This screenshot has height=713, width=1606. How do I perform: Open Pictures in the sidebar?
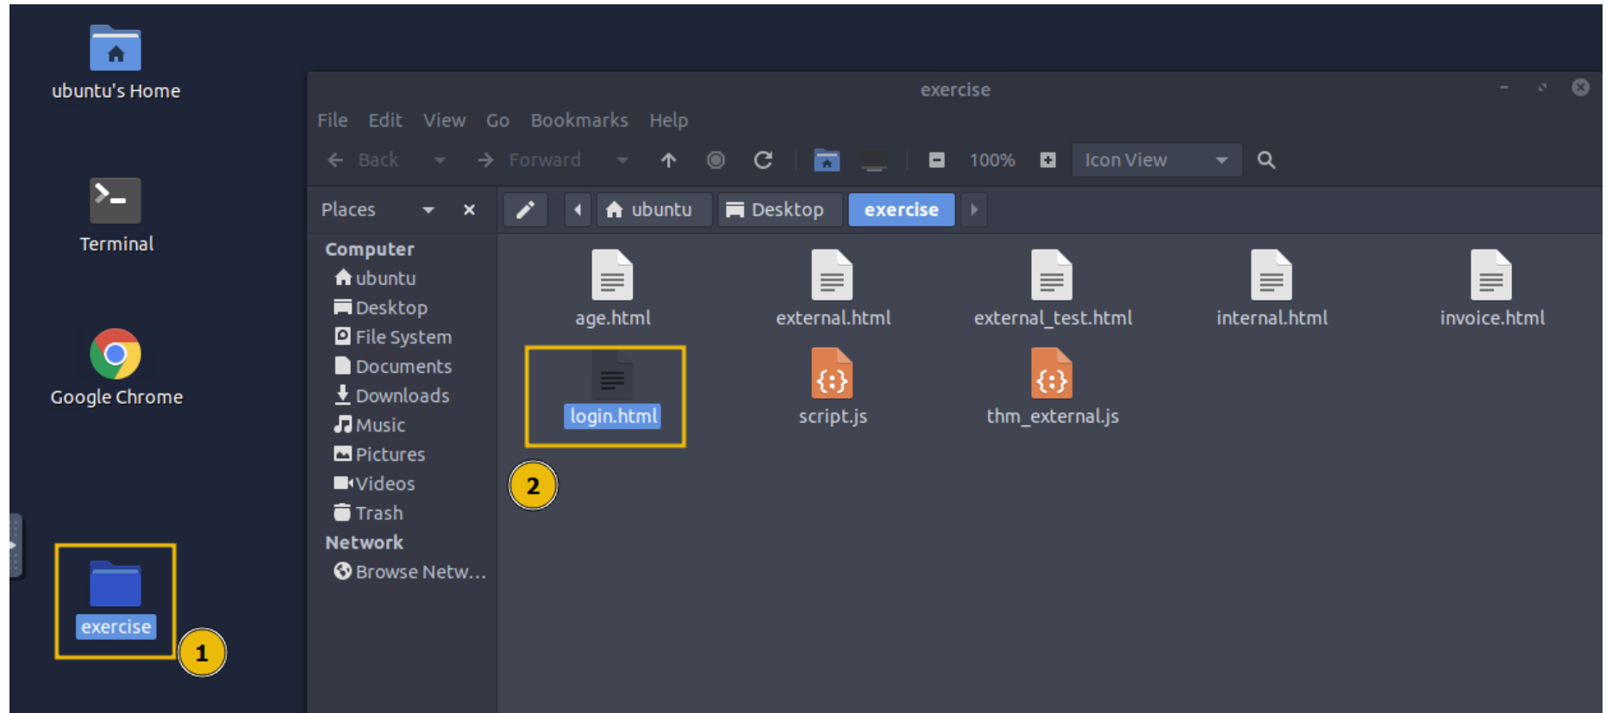click(x=379, y=454)
